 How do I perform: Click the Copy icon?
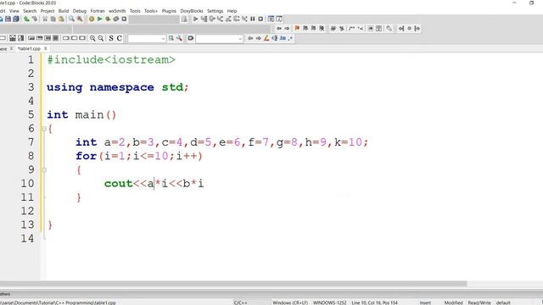pyautogui.click(x=53, y=19)
